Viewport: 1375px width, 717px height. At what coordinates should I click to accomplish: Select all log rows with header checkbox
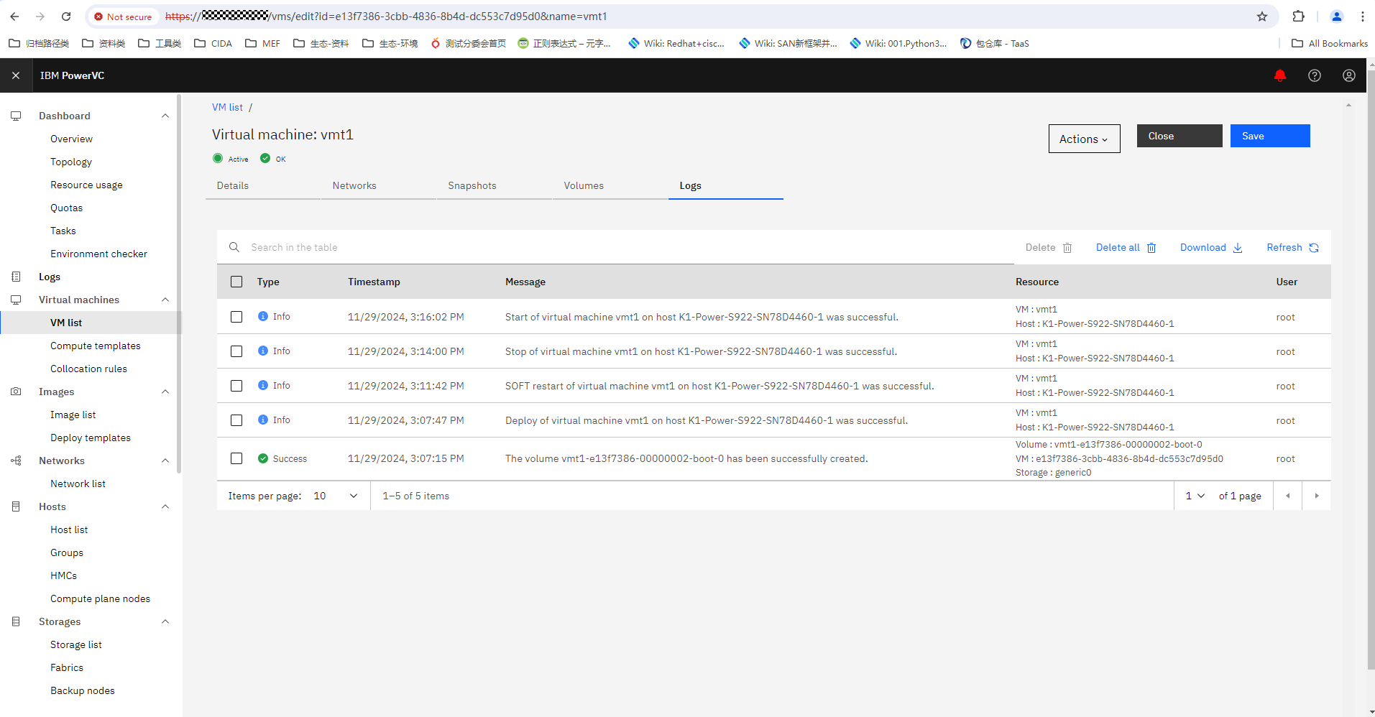pyautogui.click(x=236, y=282)
